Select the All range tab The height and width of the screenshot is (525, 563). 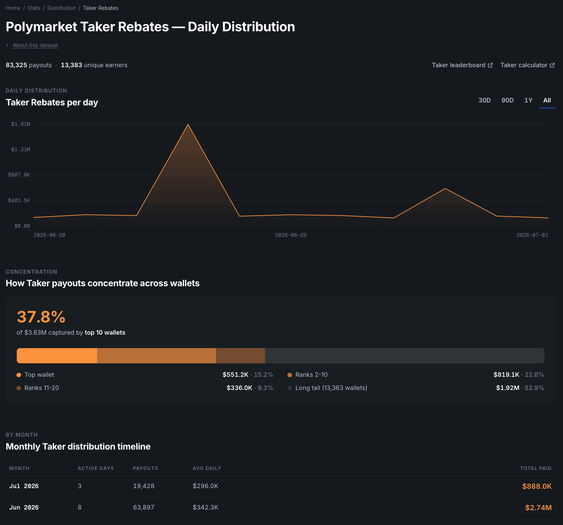click(547, 100)
